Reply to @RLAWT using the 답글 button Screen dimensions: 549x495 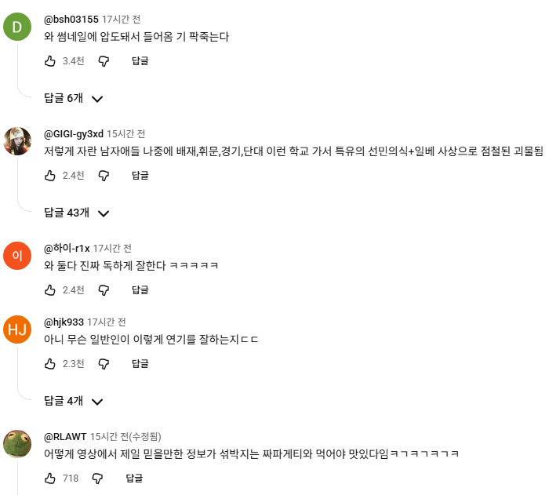134,479
